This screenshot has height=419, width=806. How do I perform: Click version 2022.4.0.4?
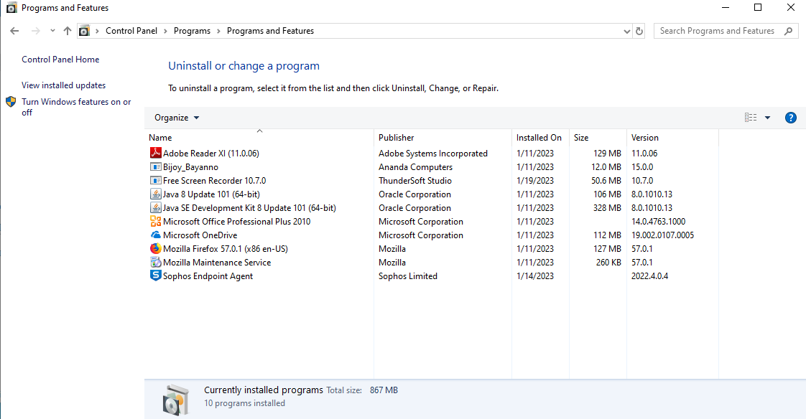[x=649, y=276]
